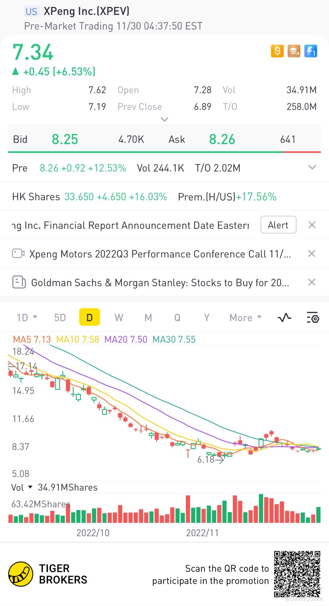Select the W weekly chart tab
Screen dimensions: 329x606
[x=119, y=317]
